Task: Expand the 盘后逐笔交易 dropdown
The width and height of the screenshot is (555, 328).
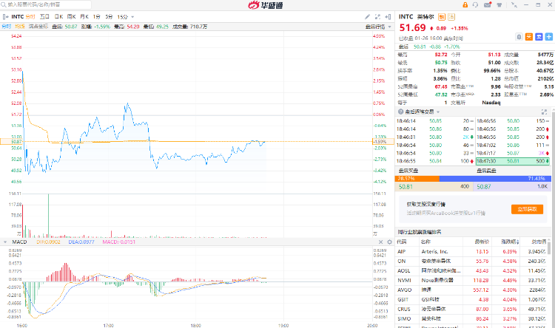Action: [x=417, y=112]
